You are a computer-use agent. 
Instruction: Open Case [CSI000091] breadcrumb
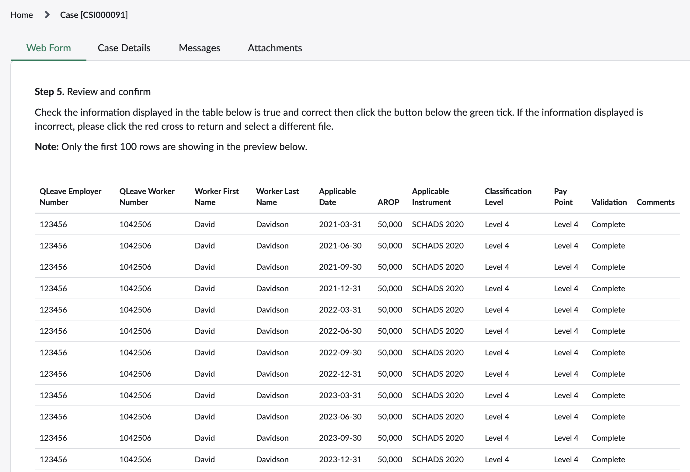pos(94,15)
